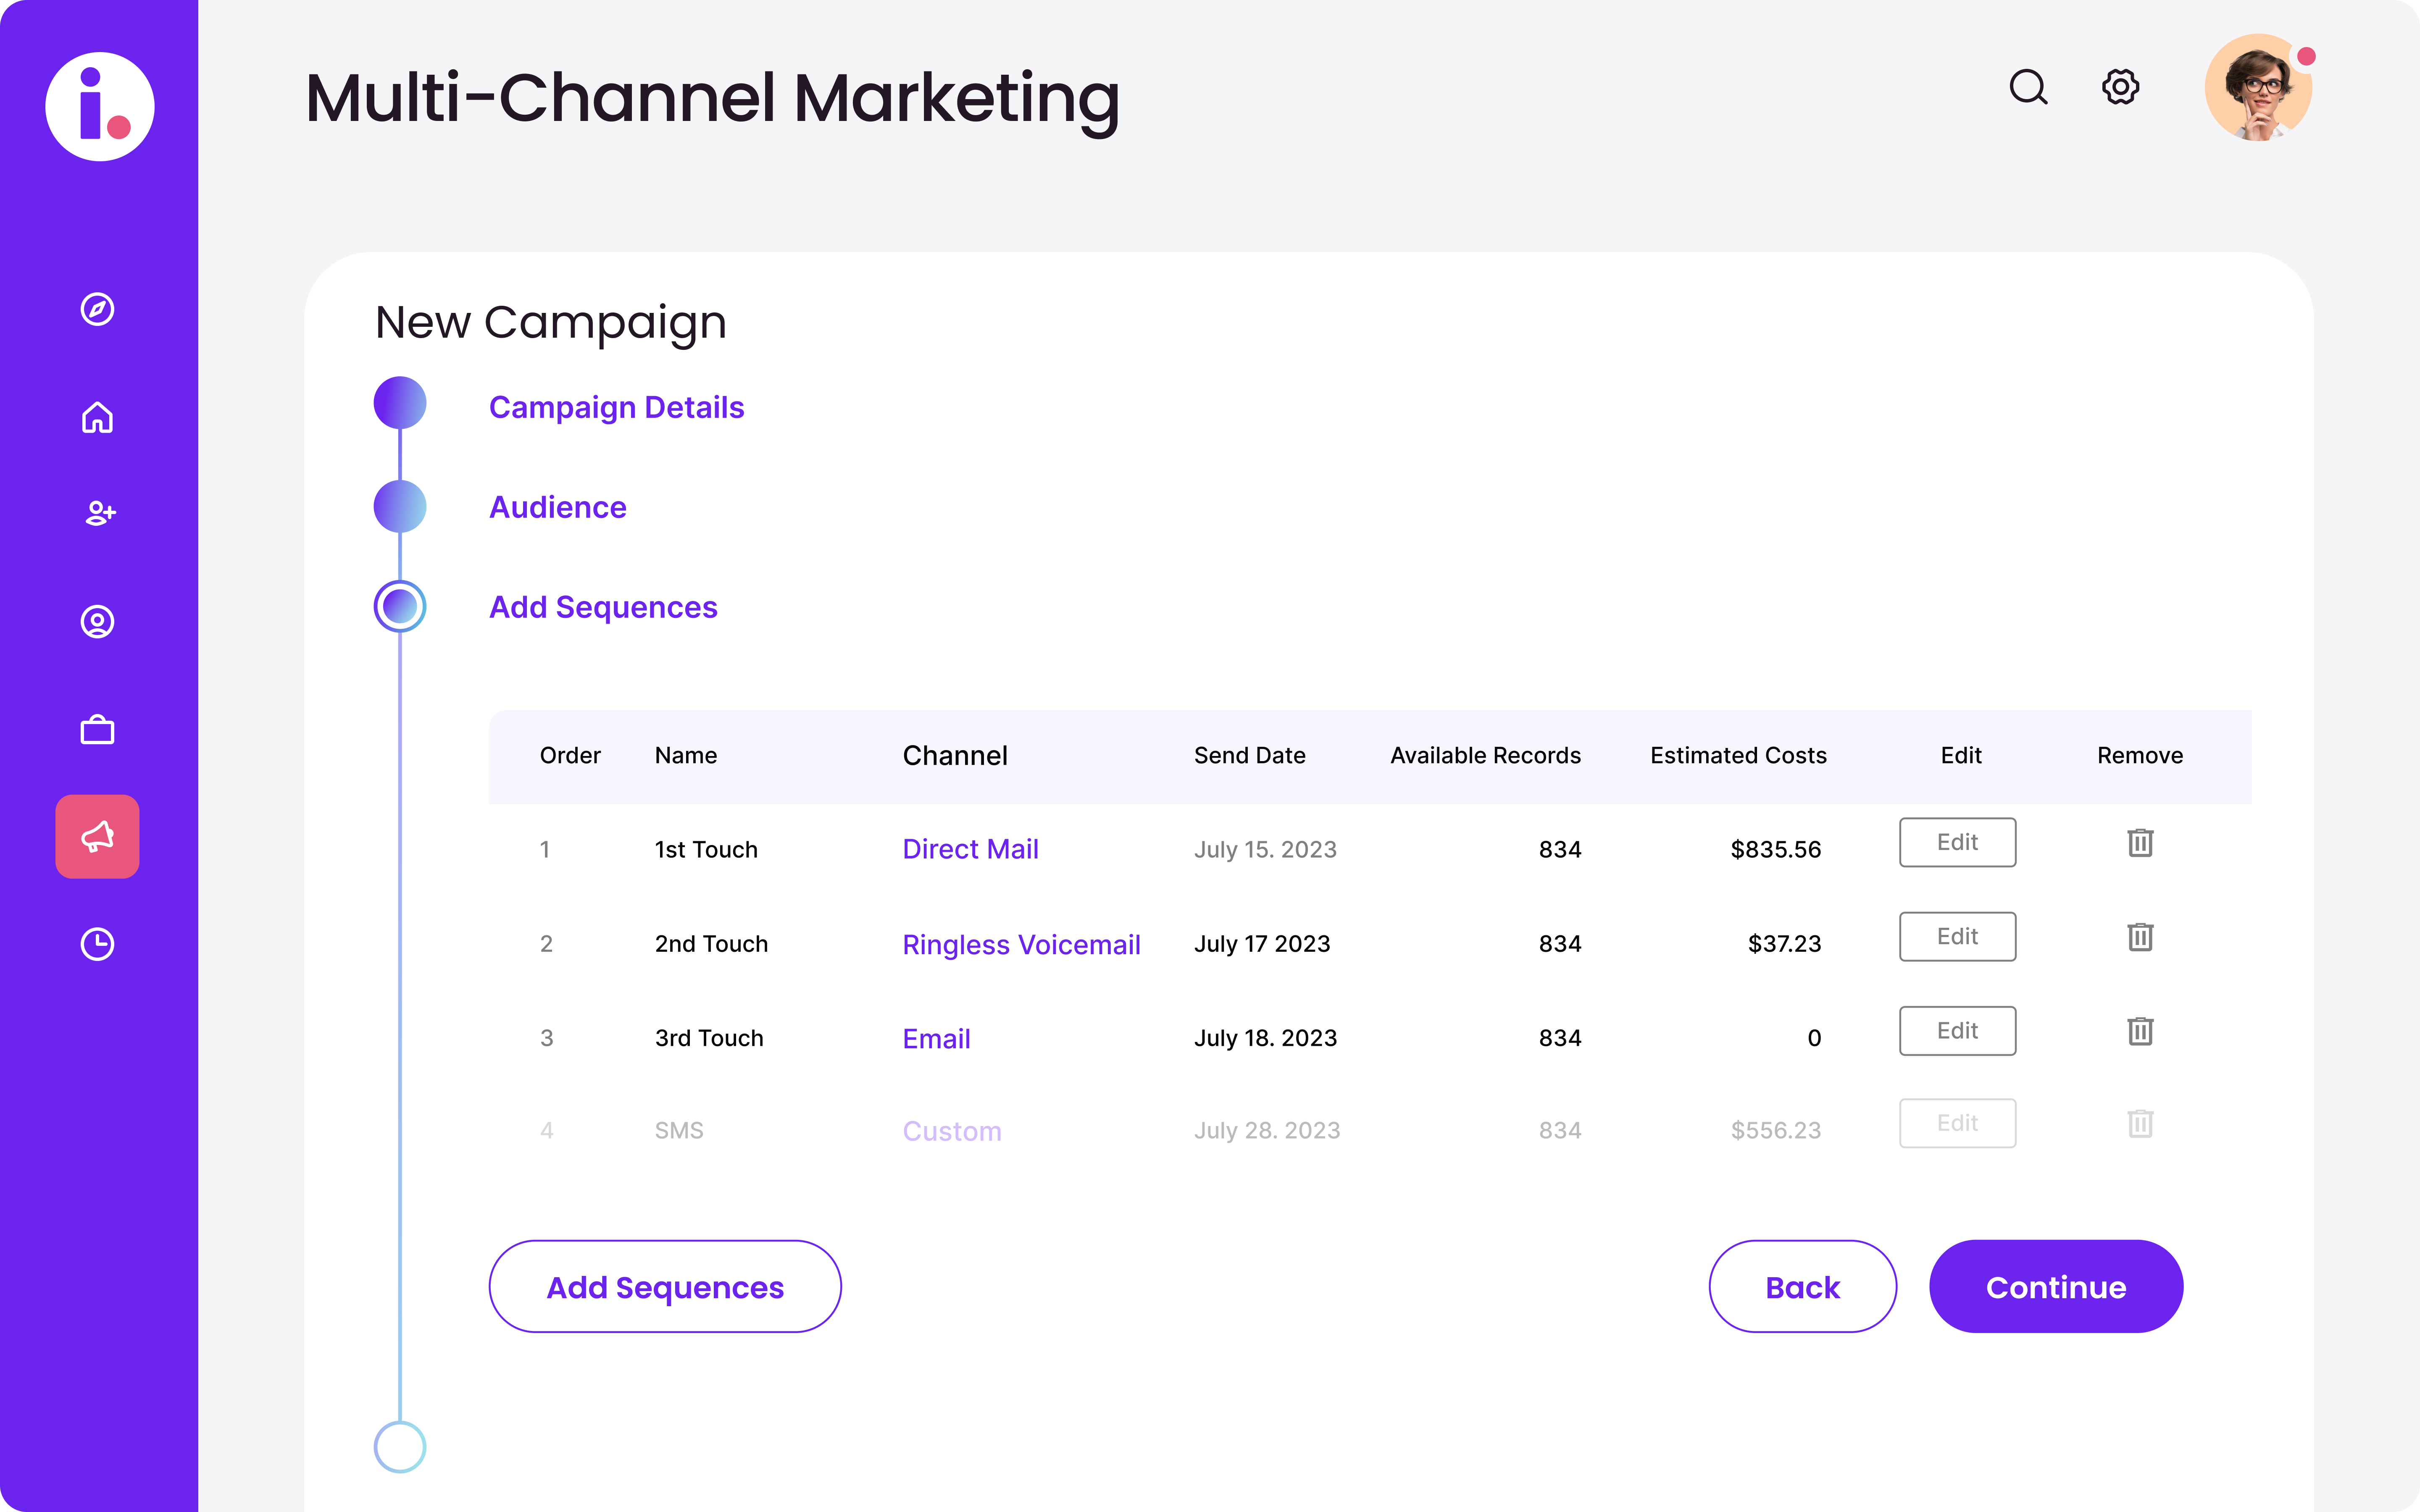Open the briefcase sidebar icon
The height and width of the screenshot is (1512, 2420).
coord(97,730)
